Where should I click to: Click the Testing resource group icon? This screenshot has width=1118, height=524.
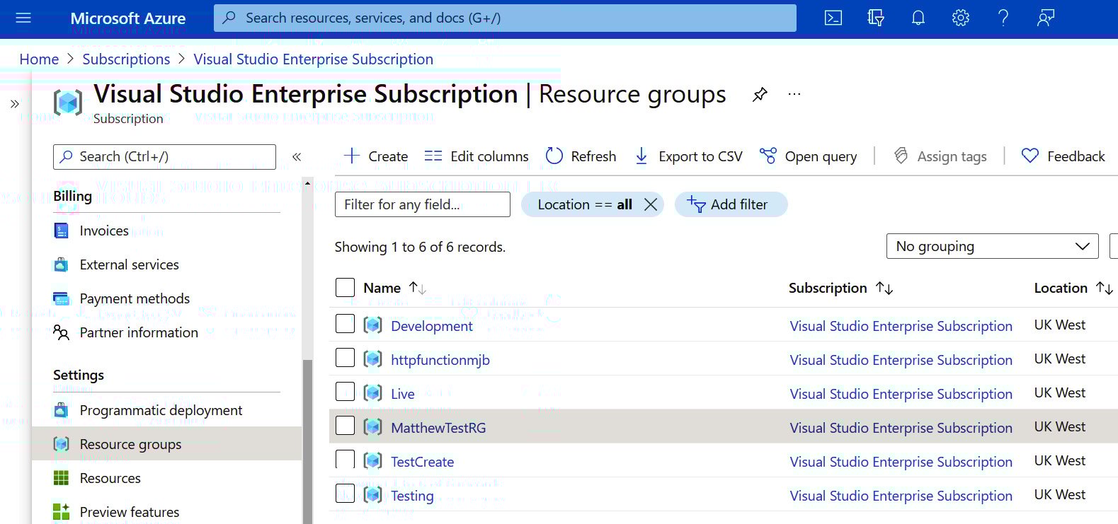(x=373, y=495)
